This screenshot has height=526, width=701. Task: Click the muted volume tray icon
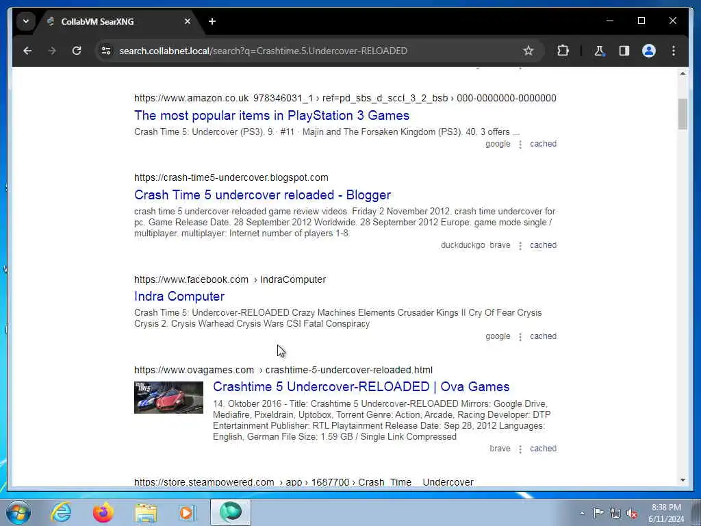(x=632, y=513)
